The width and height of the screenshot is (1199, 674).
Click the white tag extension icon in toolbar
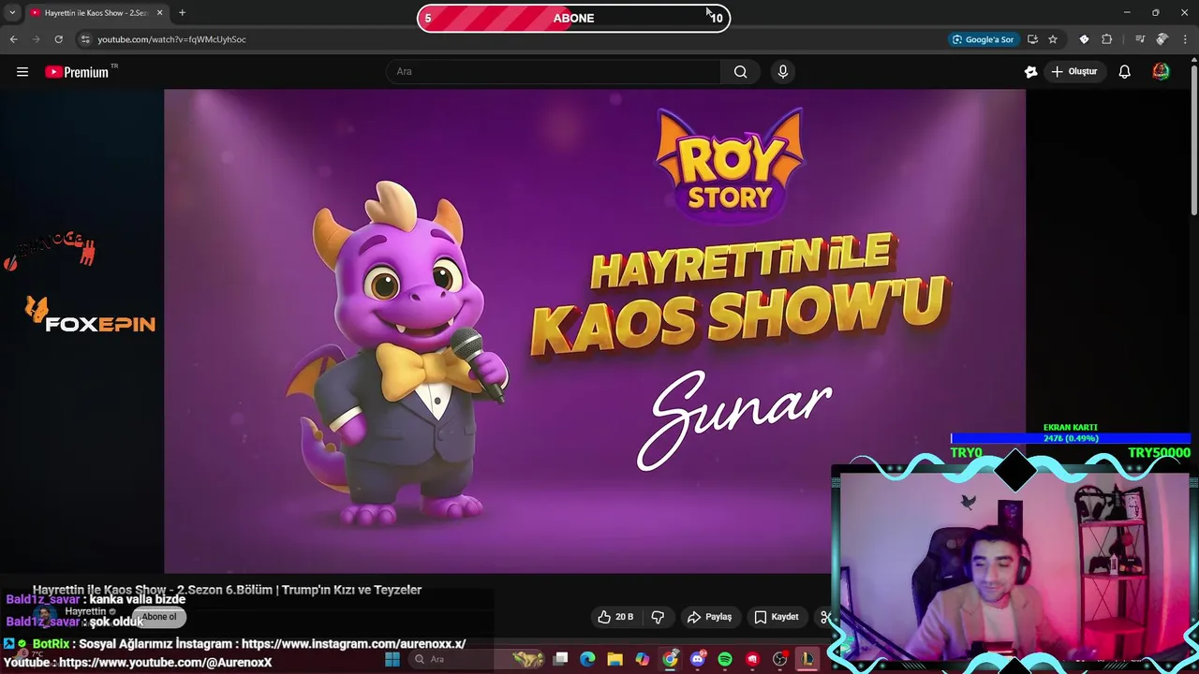coord(1084,39)
